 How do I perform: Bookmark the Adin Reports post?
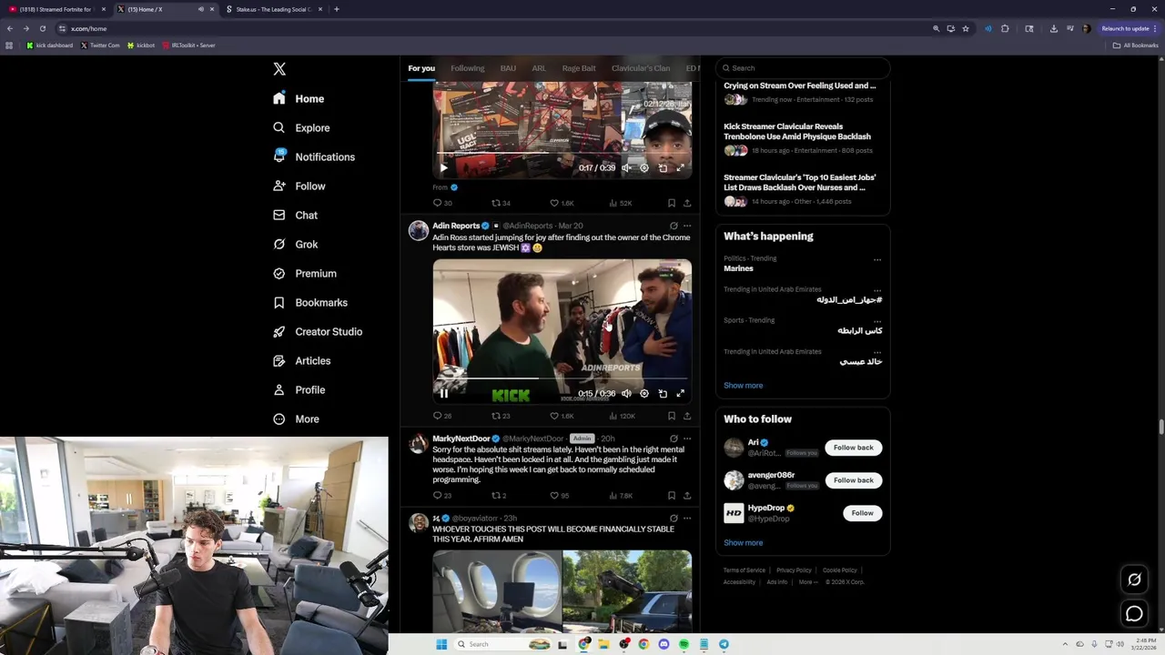coord(672,416)
